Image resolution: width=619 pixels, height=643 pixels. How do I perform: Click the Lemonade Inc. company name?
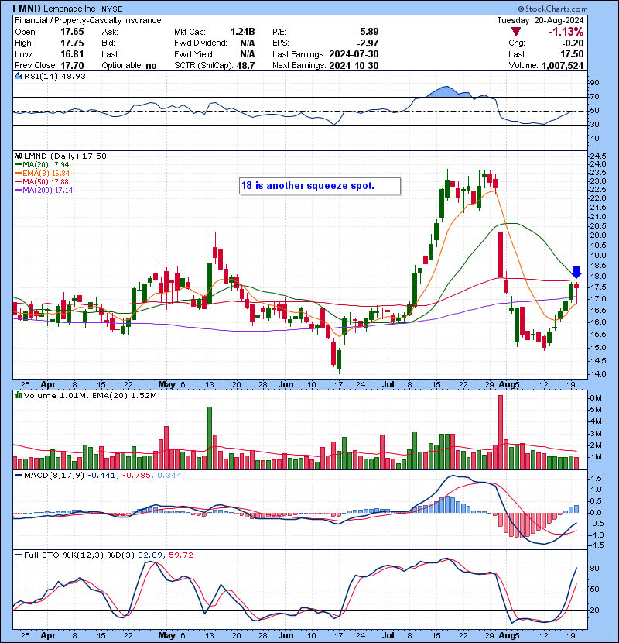tap(70, 9)
